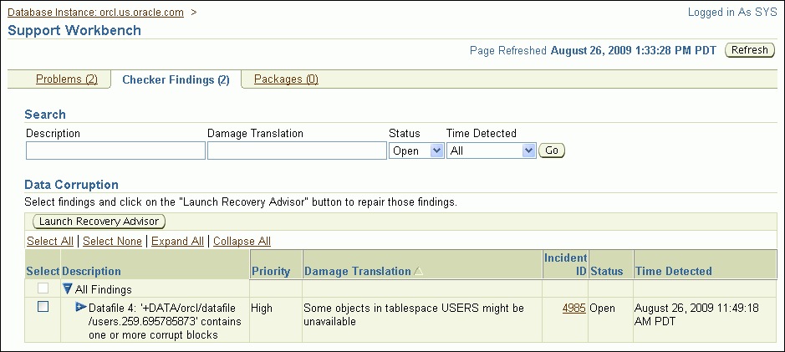Switch to the Problems (2) tab
785x352 pixels.
(67, 79)
